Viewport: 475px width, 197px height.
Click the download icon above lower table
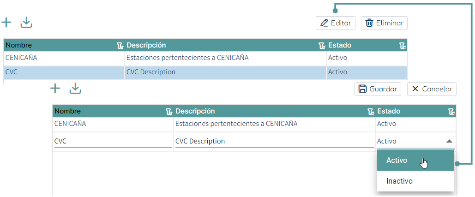[x=75, y=89]
